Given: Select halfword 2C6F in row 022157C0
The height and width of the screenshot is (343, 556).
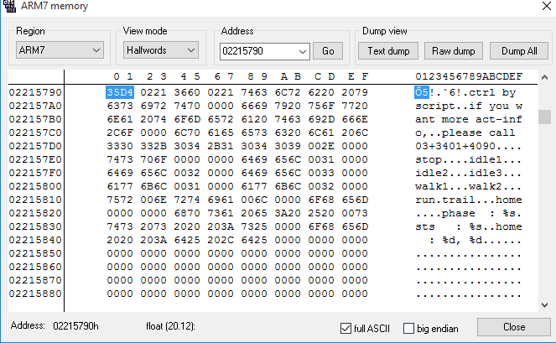Looking at the screenshot, I should tap(120, 133).
